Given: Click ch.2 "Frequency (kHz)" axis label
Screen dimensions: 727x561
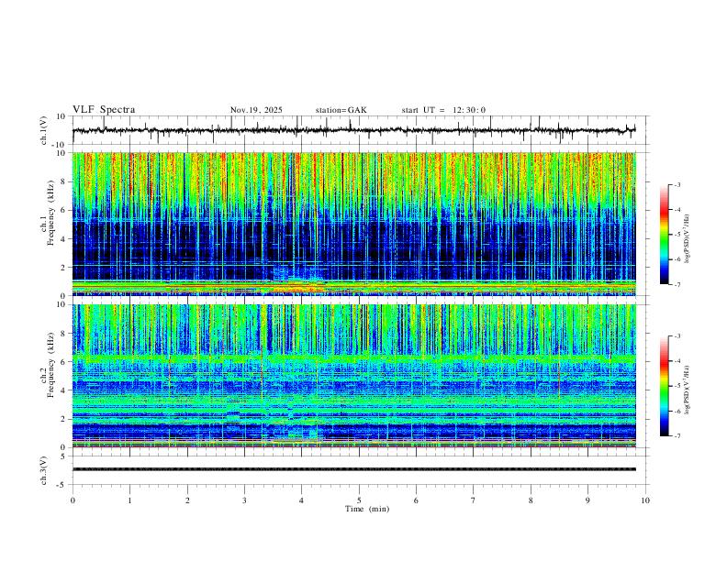Looking at the screenshot, I should (51, 365).
